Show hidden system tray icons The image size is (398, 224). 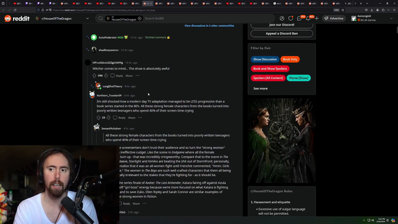364,220
